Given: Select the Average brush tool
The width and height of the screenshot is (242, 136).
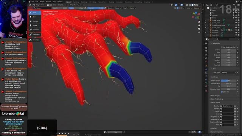Looking at the screenshot, I should 34,21.
